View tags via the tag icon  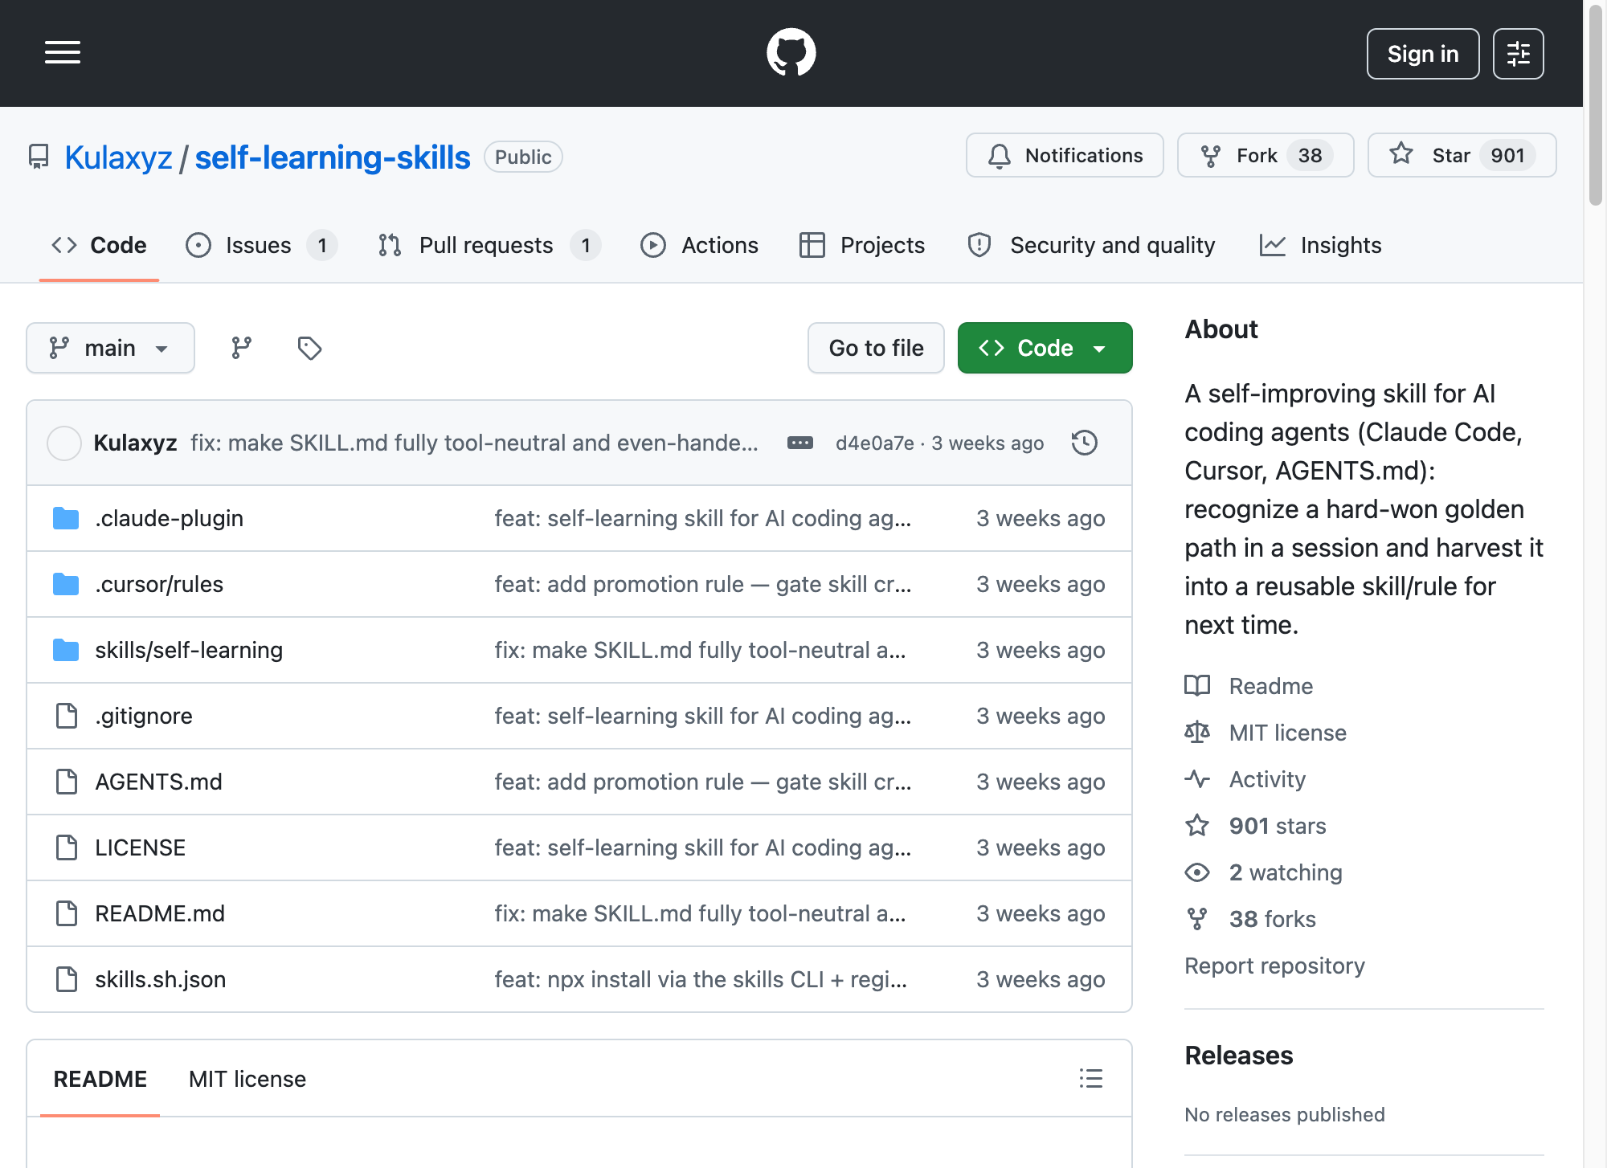click(309, 348)
